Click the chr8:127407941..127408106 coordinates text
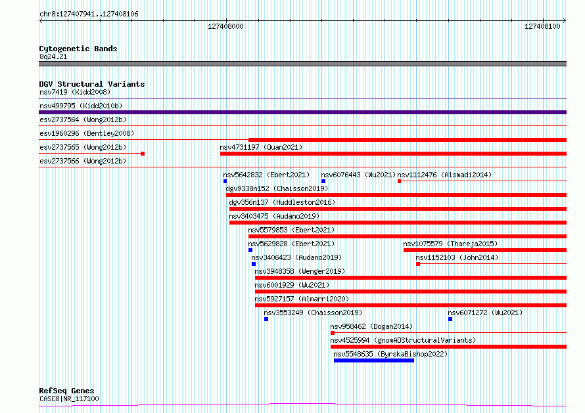 (89, 14)
